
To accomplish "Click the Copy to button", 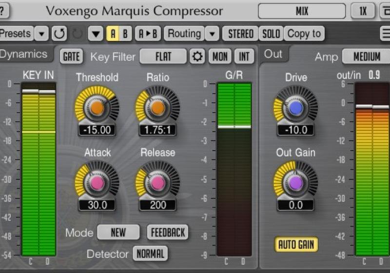I will 304,33.
